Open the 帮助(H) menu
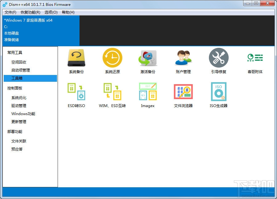The image size is (277, 199). [x=68, y=12]
